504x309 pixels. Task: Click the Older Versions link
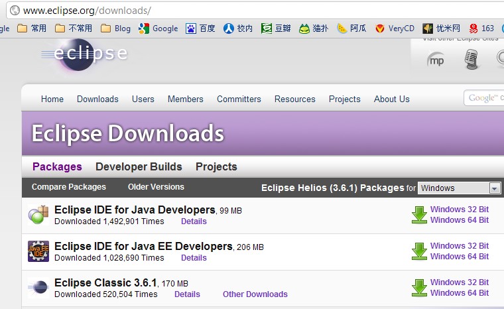click(x=156, y=187)
